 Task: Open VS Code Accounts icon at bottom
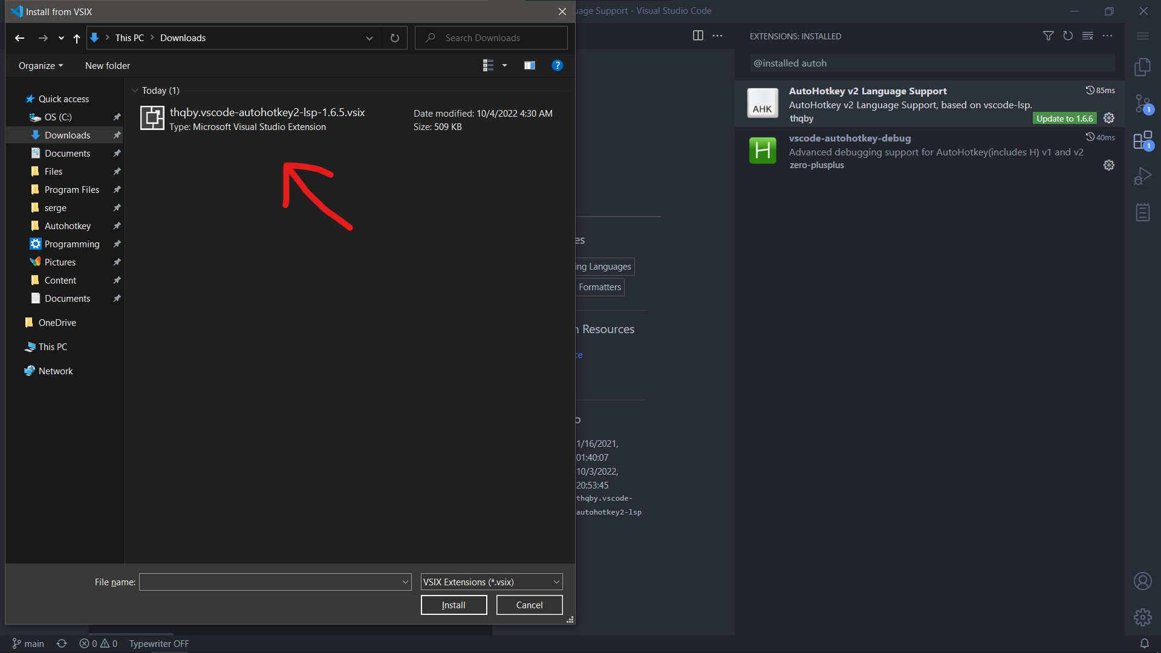(1143, 581)
